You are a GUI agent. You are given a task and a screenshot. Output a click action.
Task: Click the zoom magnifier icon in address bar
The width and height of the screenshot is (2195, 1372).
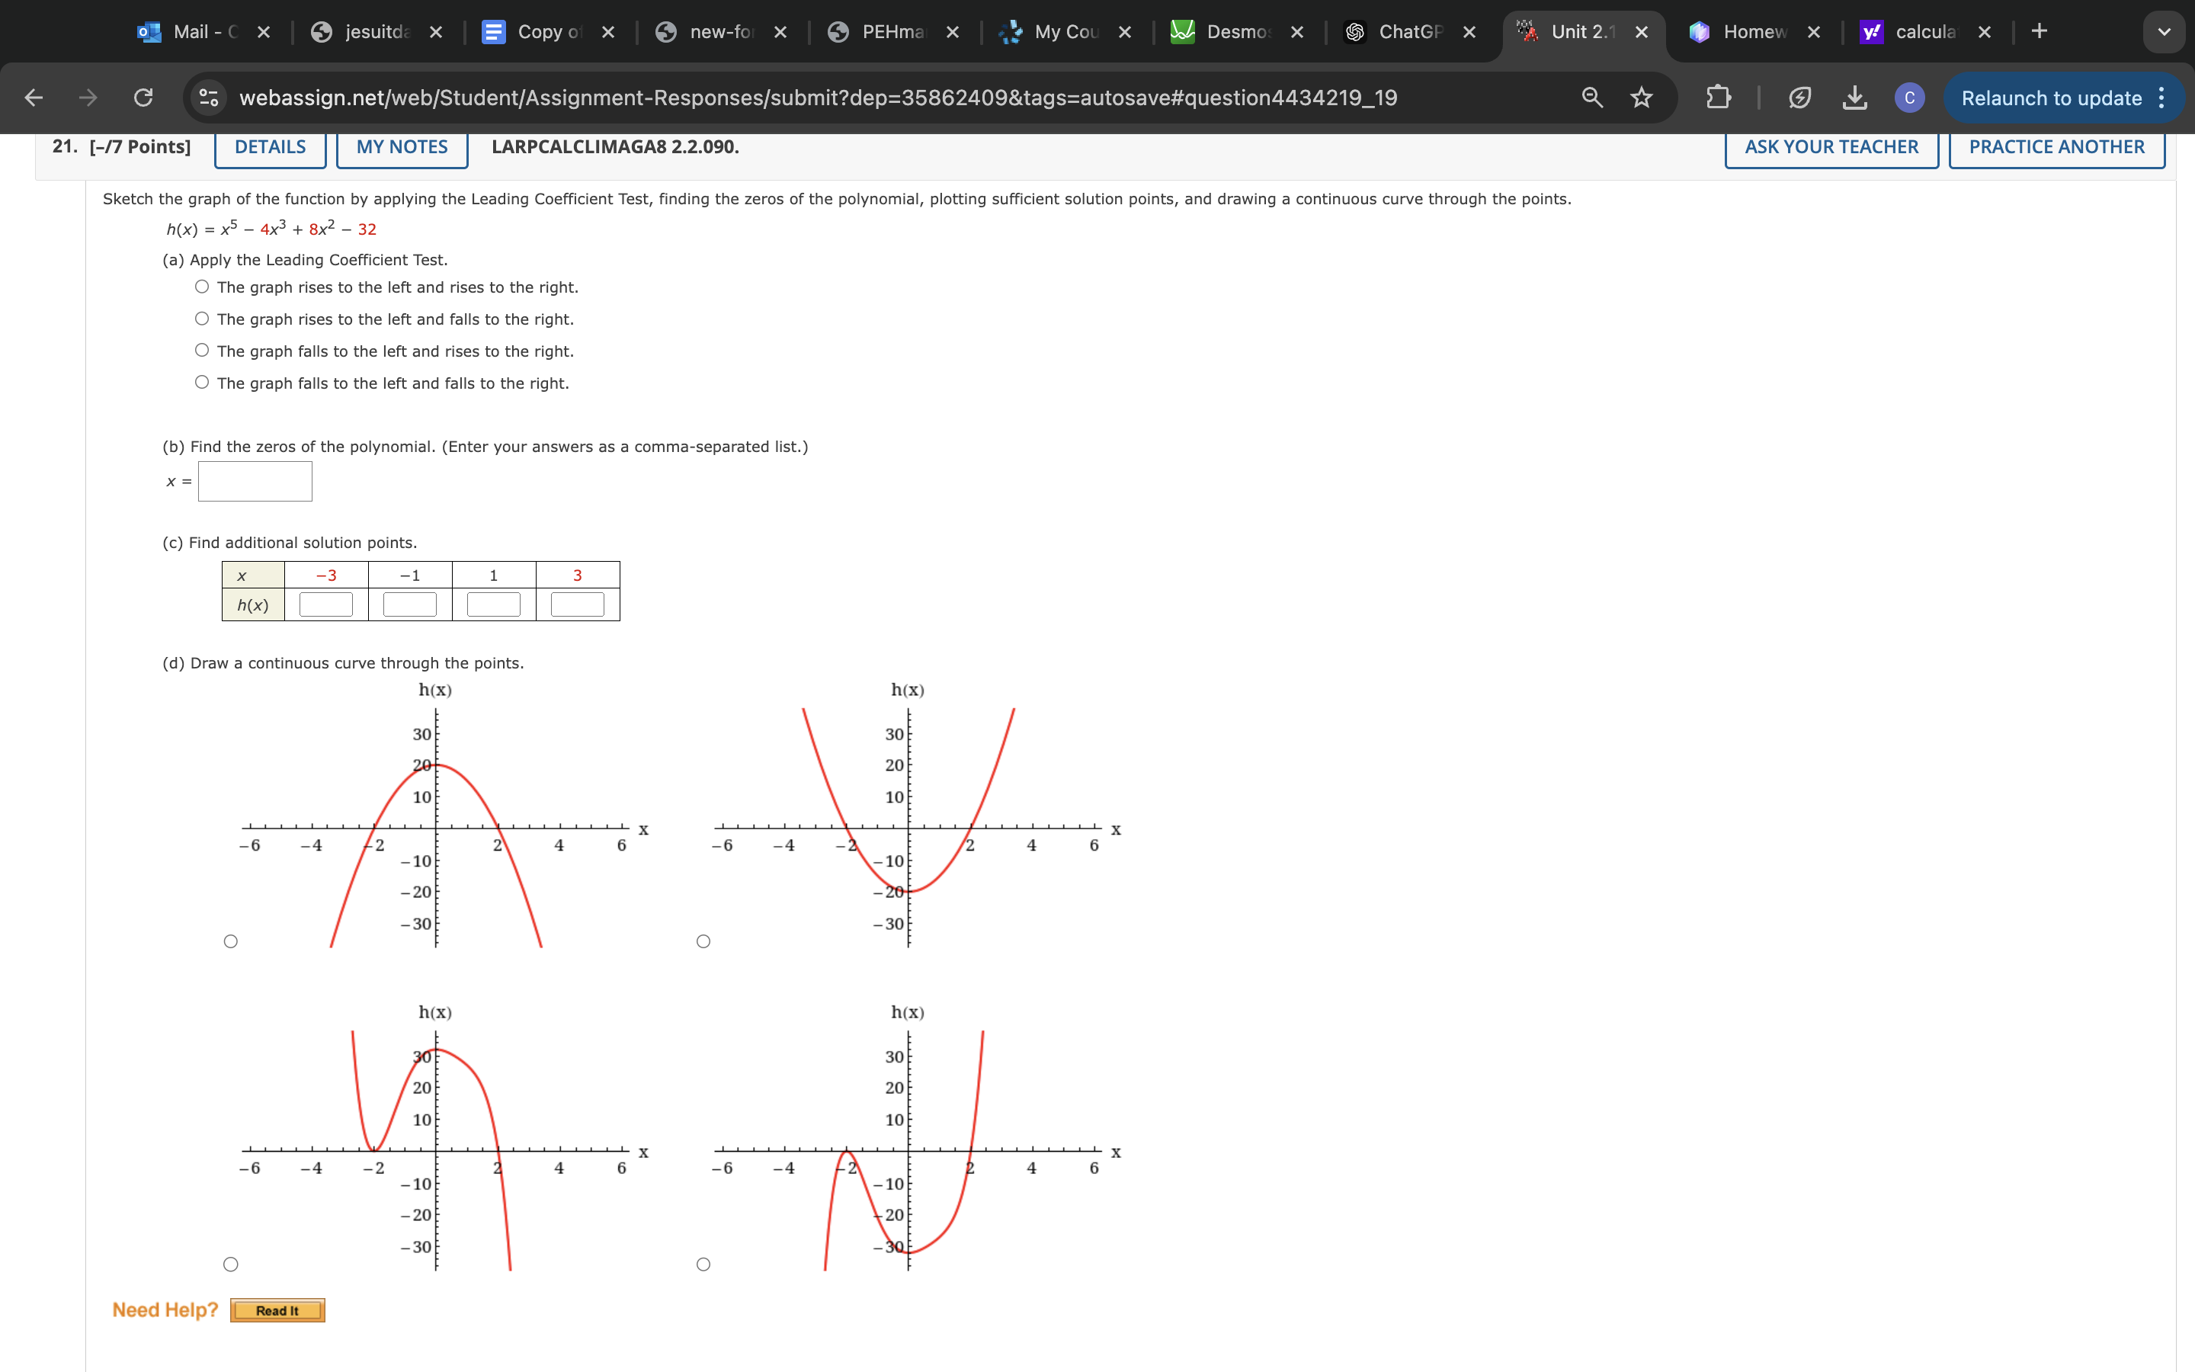pos(1592,97)
